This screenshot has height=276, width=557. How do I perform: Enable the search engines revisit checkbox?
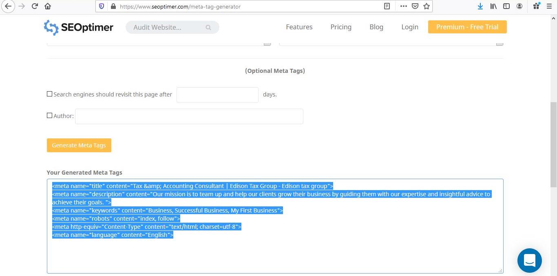(49, 94)
